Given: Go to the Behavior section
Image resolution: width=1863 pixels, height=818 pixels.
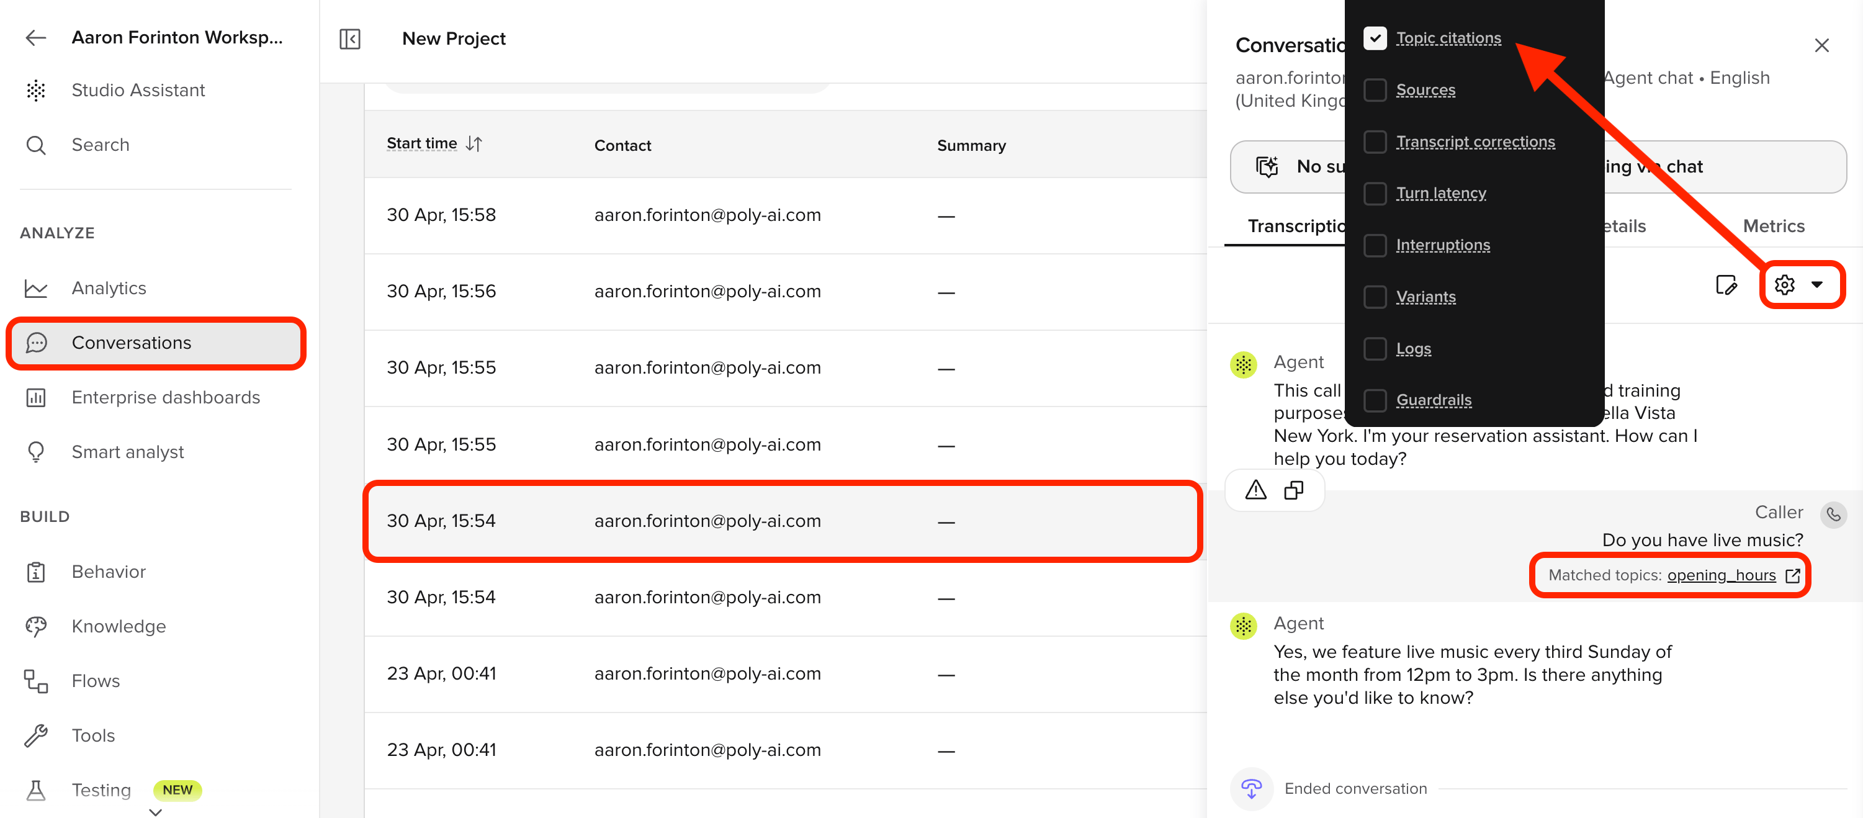Looking at the screenshot, I should 109,572.
